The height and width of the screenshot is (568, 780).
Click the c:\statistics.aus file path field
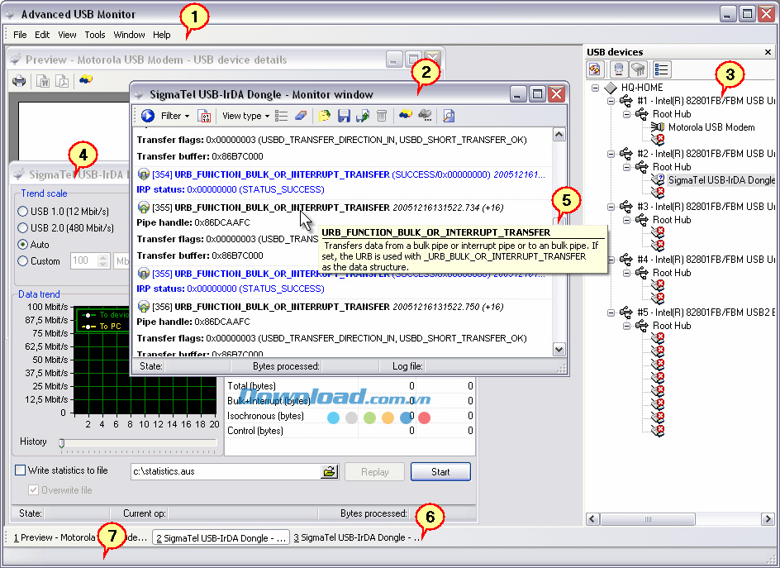[226, 471]
